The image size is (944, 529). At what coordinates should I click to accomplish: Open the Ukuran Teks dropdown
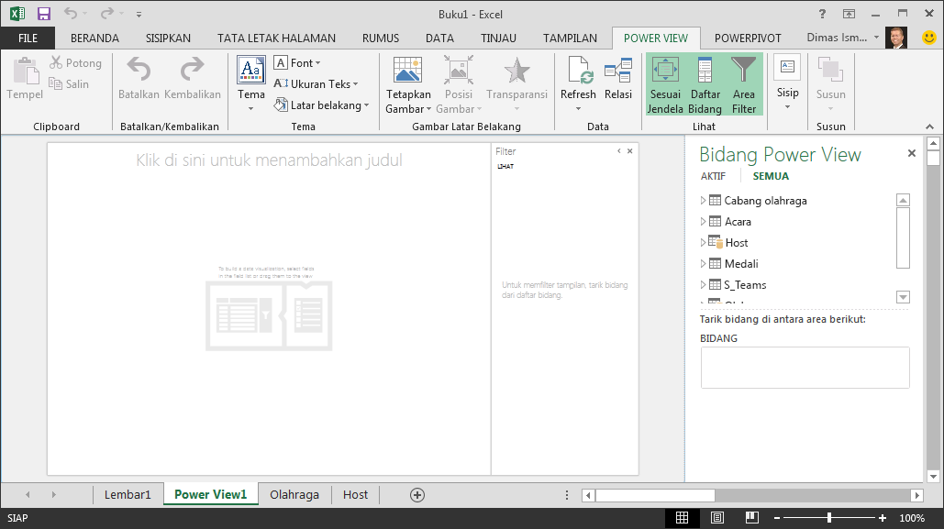click(316, 83)
